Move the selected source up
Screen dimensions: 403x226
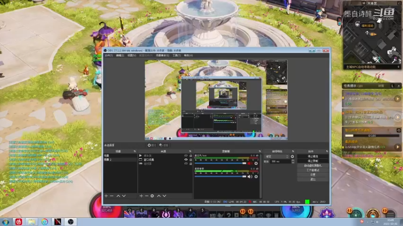pyautogui.click(x=159, y=196)
